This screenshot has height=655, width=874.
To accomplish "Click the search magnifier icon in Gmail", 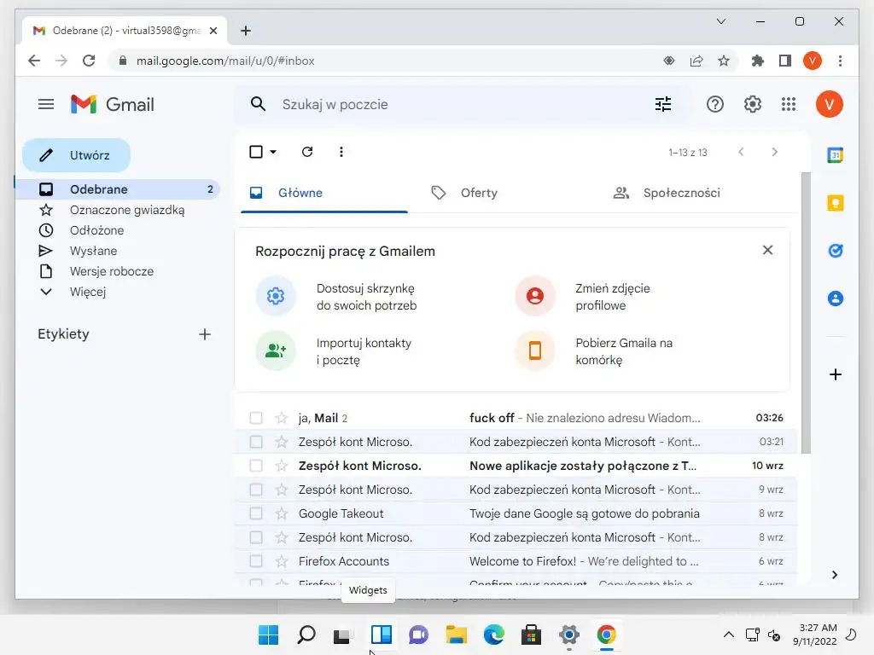I will pos(258,104).
